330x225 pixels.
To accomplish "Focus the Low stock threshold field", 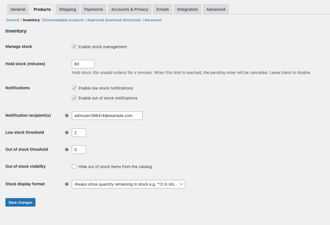I will pyautogui.click(x=79, y=133).
